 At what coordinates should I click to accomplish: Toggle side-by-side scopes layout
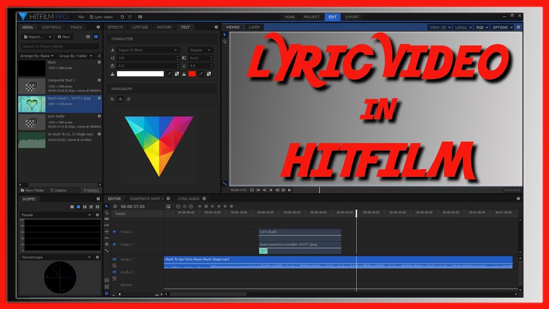[84, 207]
